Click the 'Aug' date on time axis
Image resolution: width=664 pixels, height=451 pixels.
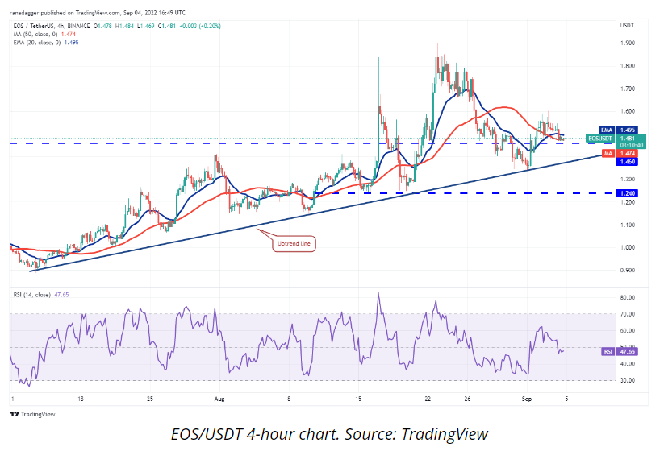pos(219,399)
